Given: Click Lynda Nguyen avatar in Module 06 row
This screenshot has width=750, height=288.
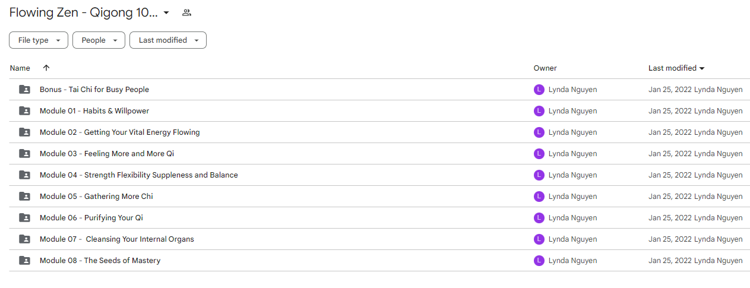Looking at the screenshot, I should pos(539,218).
